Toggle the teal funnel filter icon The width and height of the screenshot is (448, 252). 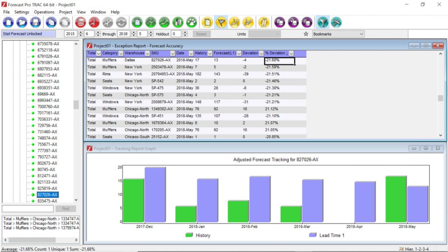323,22
